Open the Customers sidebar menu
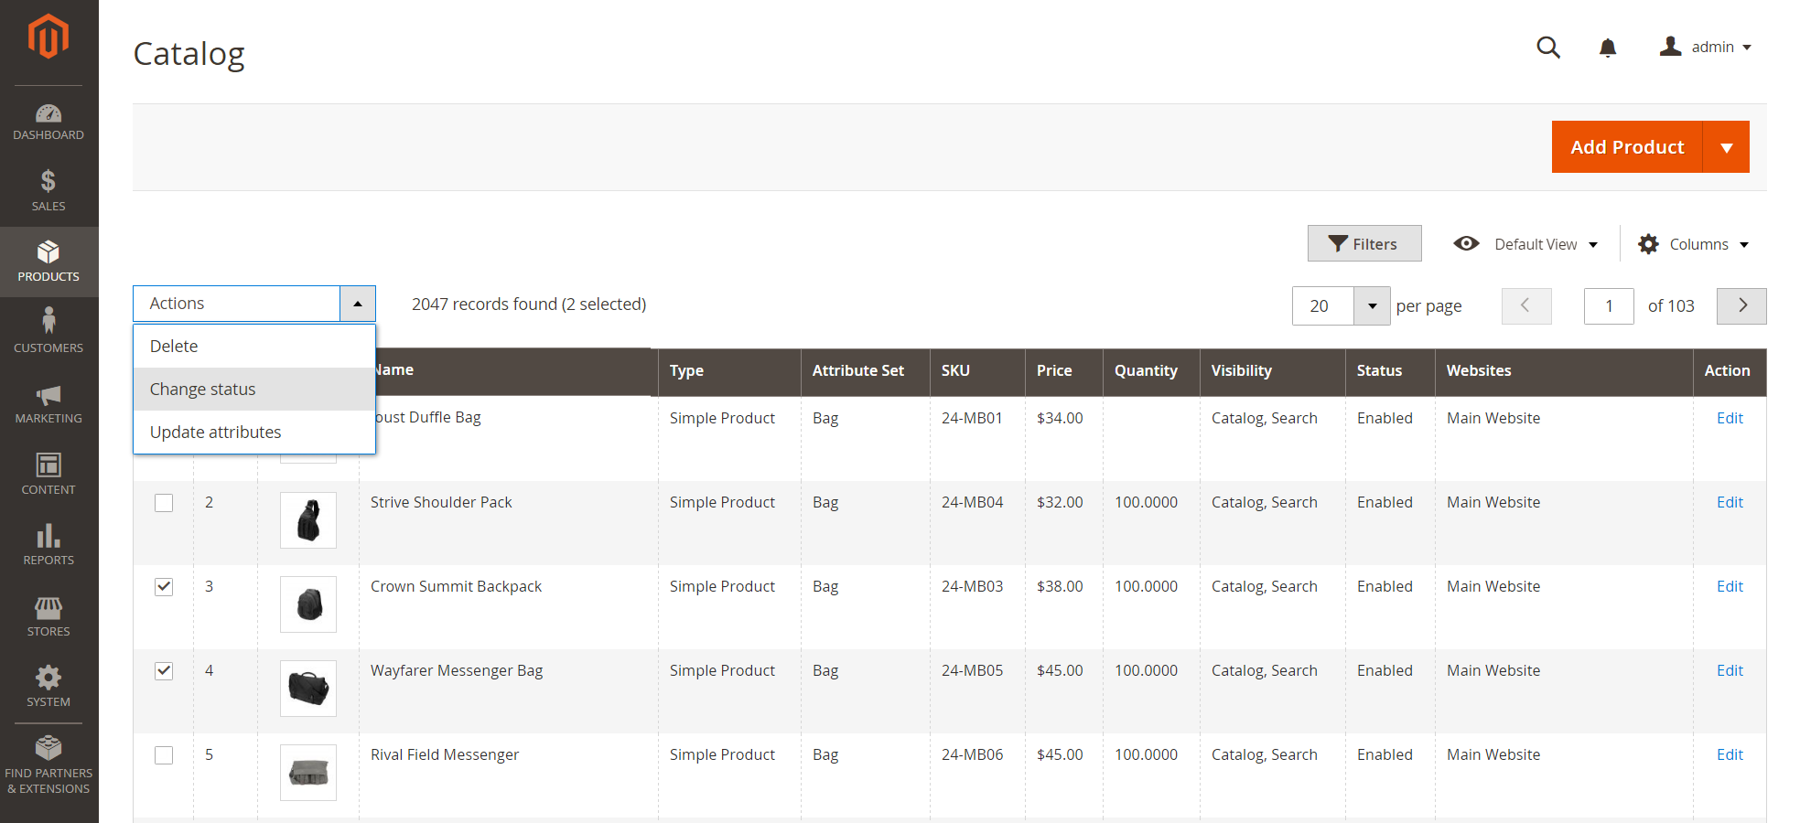The image size is (1800, 823). [x=49, y=332]
